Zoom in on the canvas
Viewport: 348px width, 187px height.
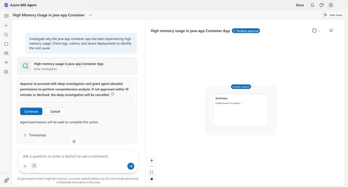(152, 161)
